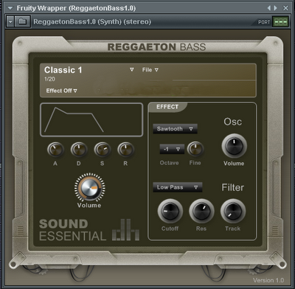Screen dimensions: 295x289
Task: Close the Fruity Wrapper window
Action: 285,8
